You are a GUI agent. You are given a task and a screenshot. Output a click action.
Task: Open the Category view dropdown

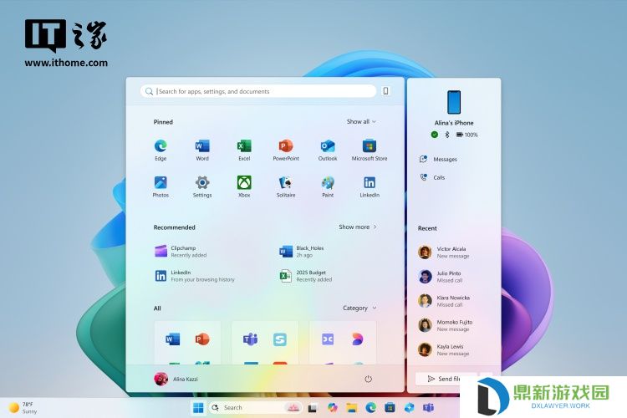click(x=359, y=308)
